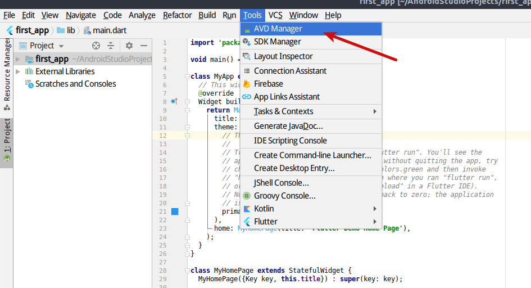Click the Collapse All icon in Project panel
This screenshot has width=531, height=288.
(x=111, y=46)
